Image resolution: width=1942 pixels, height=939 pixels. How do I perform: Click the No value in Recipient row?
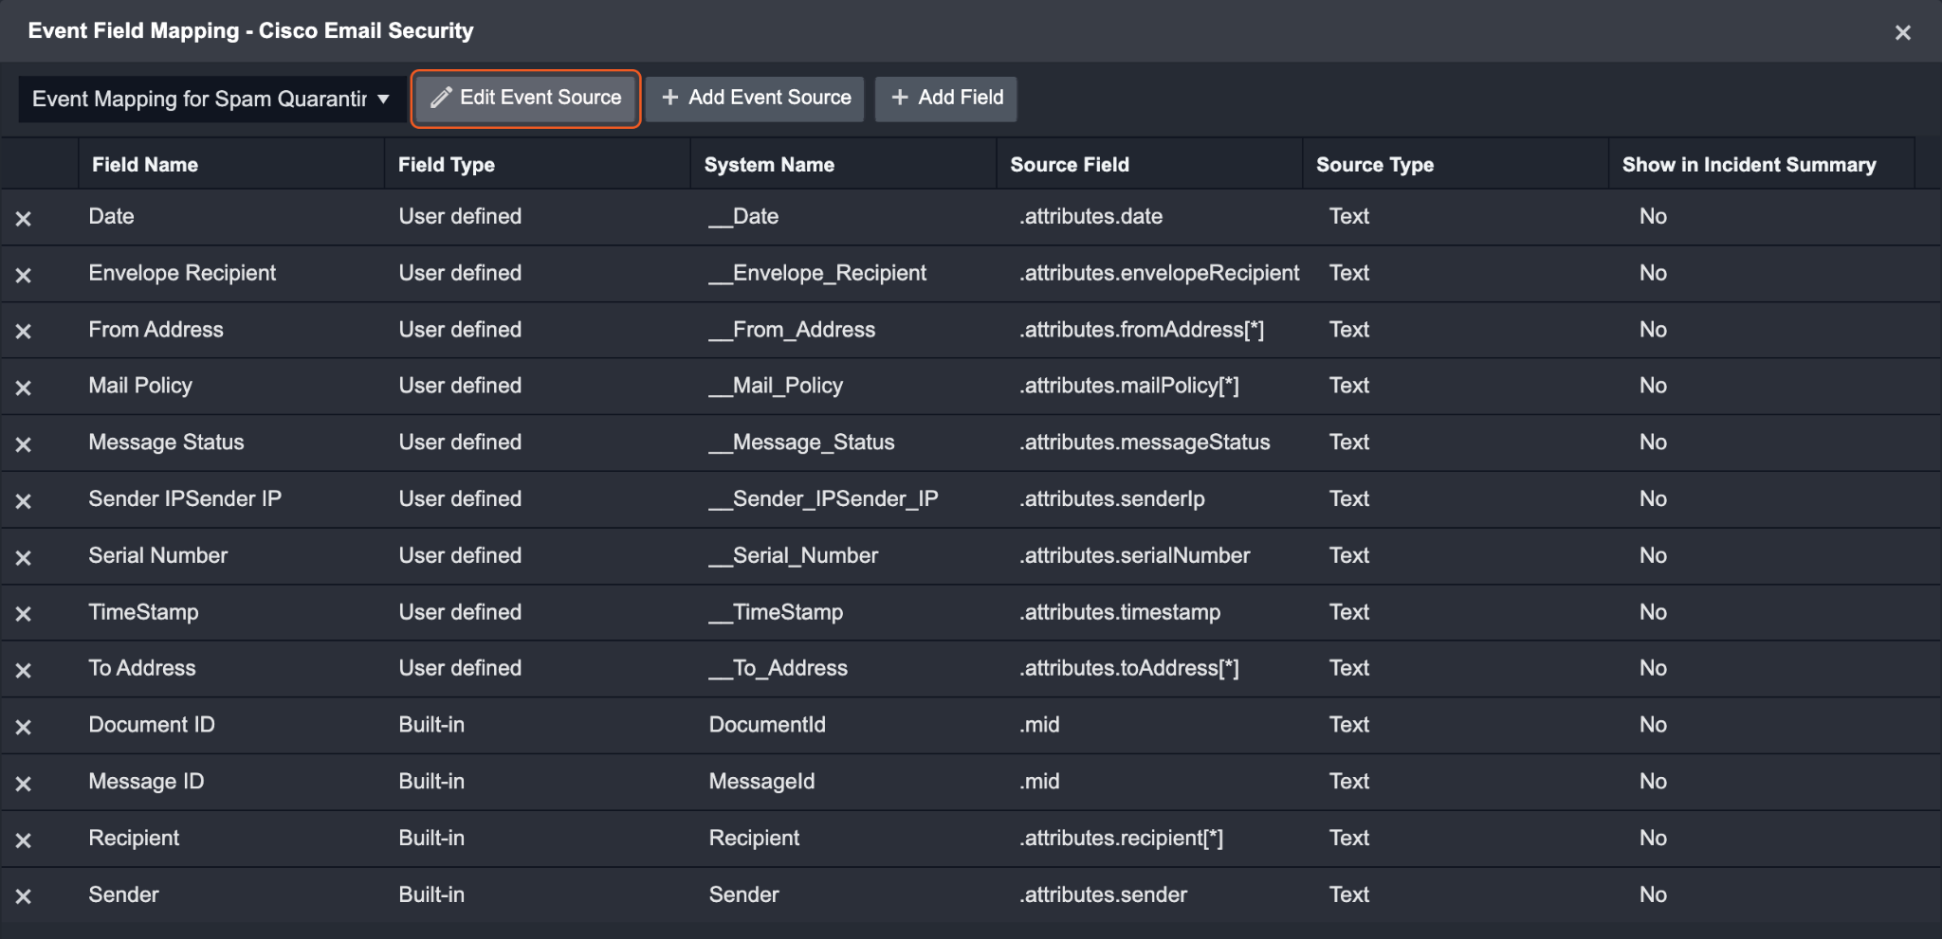1653,838
